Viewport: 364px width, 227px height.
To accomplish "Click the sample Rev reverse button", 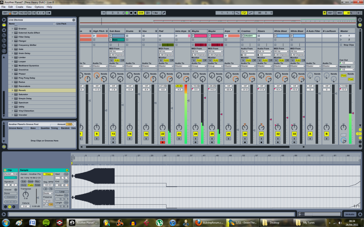I will [38, 182].
